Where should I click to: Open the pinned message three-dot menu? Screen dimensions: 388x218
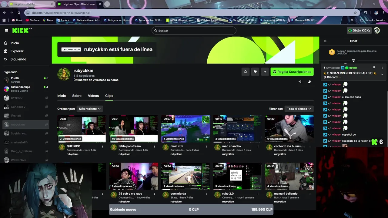tap(382, 68)
